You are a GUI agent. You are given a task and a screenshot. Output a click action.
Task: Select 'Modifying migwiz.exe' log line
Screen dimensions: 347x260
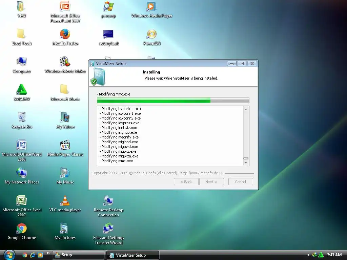click(x=118, y=151)
